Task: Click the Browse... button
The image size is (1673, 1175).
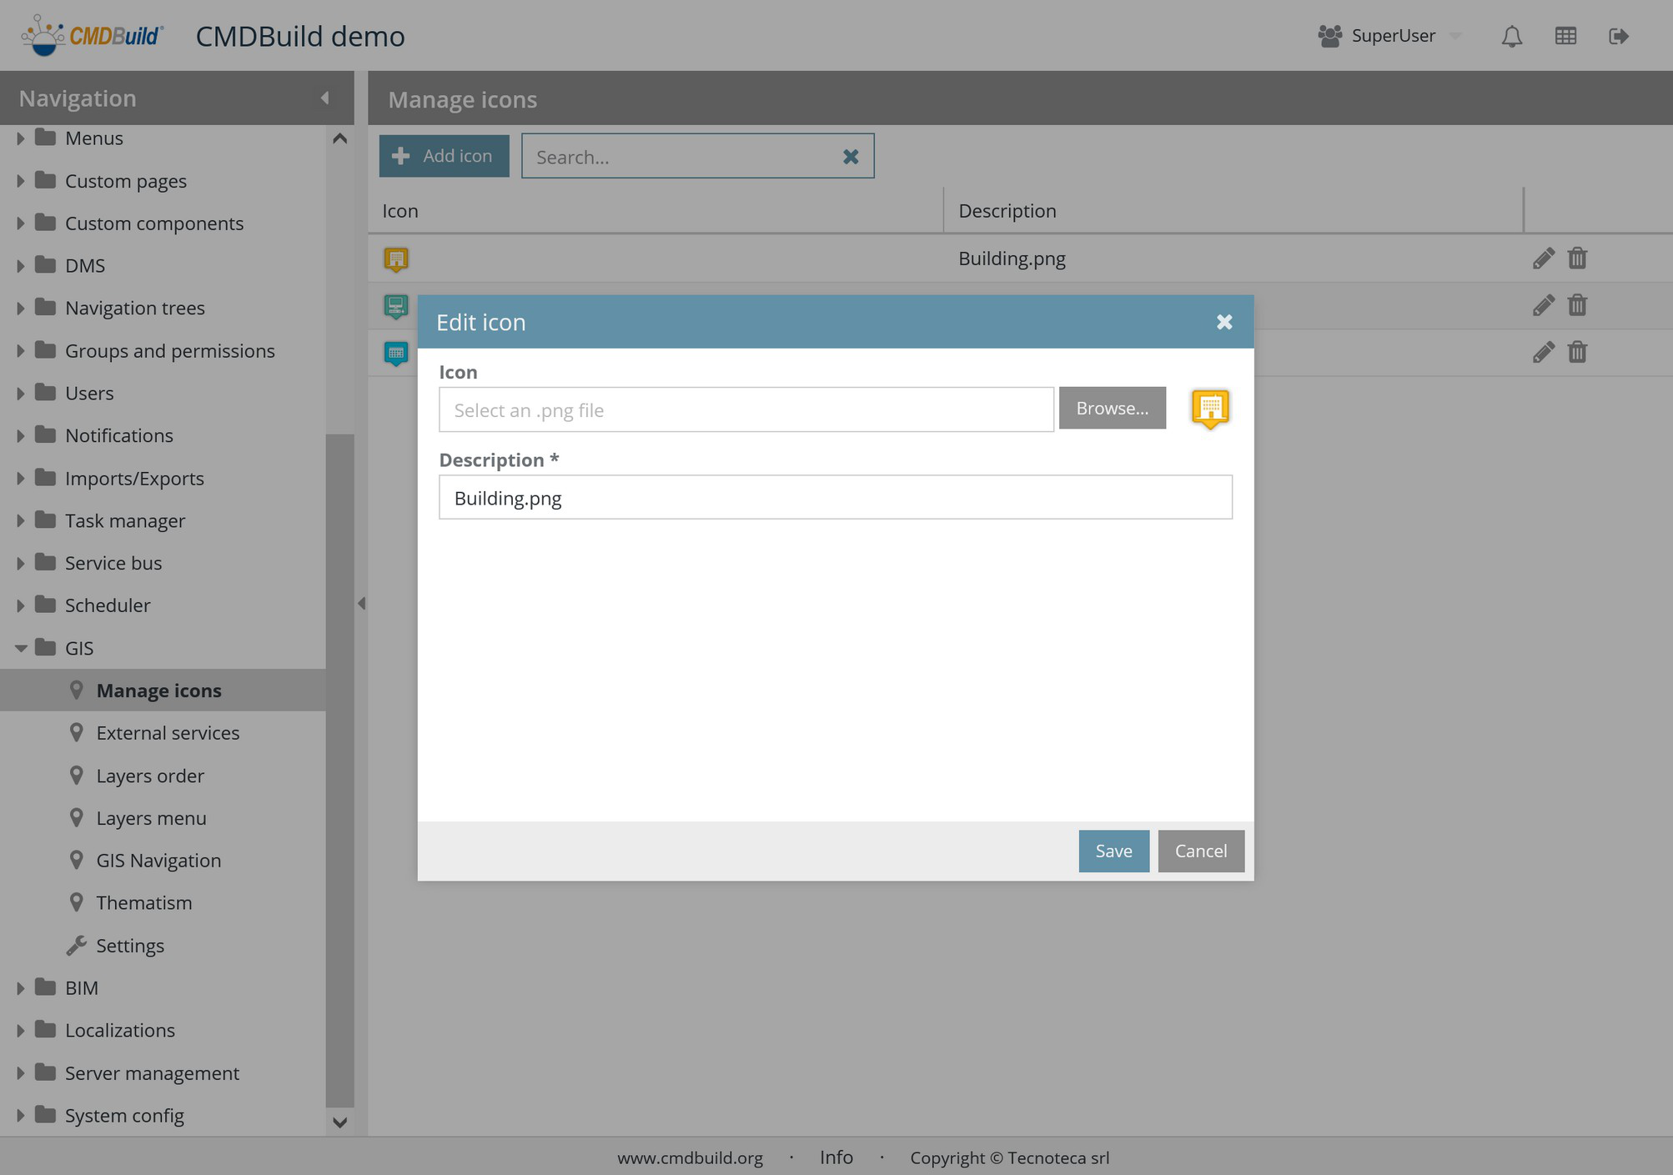Action: coord(1112,409)
